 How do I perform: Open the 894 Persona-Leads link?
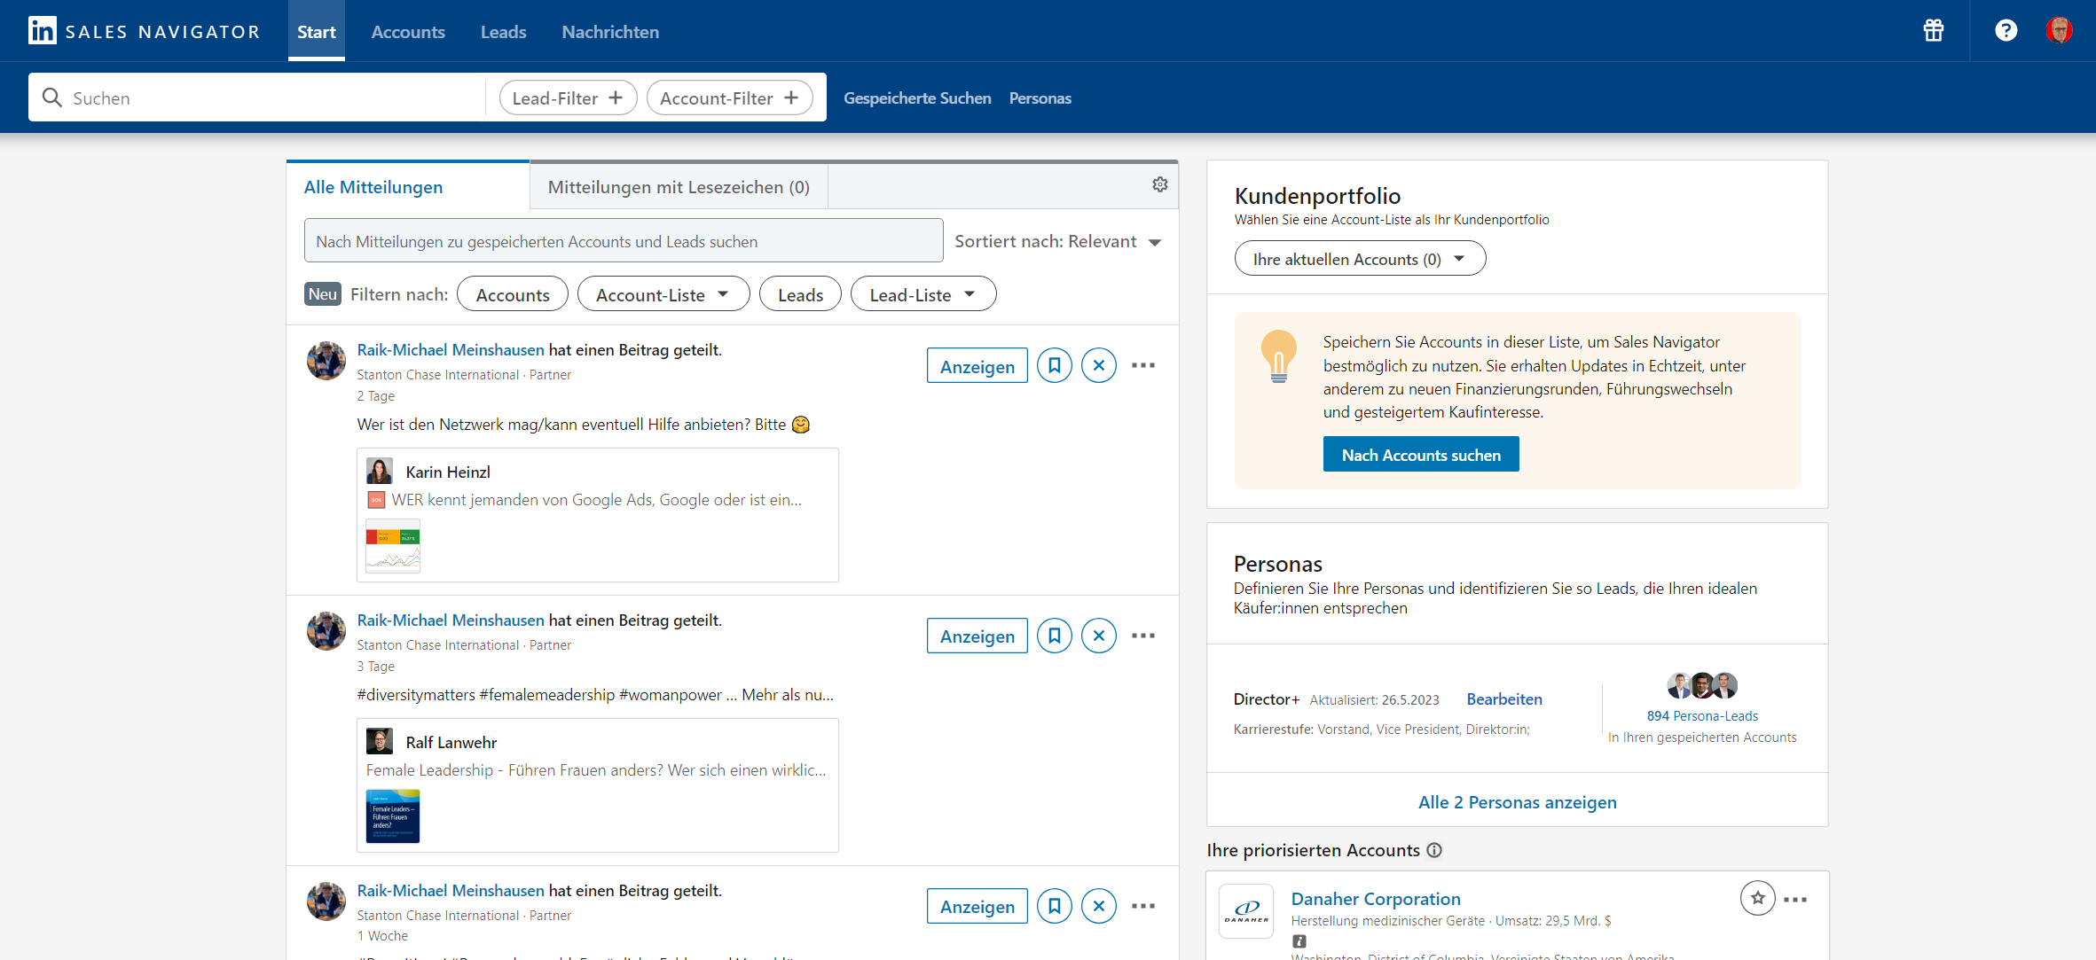[1702, 715]
